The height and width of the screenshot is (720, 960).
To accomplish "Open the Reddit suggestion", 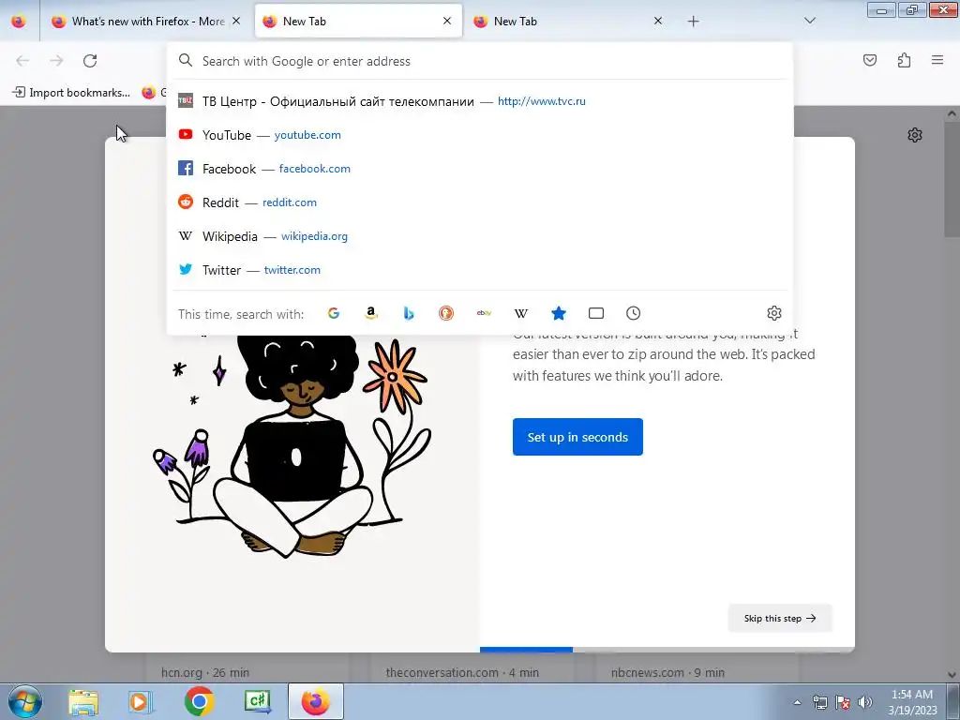I will click(480, 202).
